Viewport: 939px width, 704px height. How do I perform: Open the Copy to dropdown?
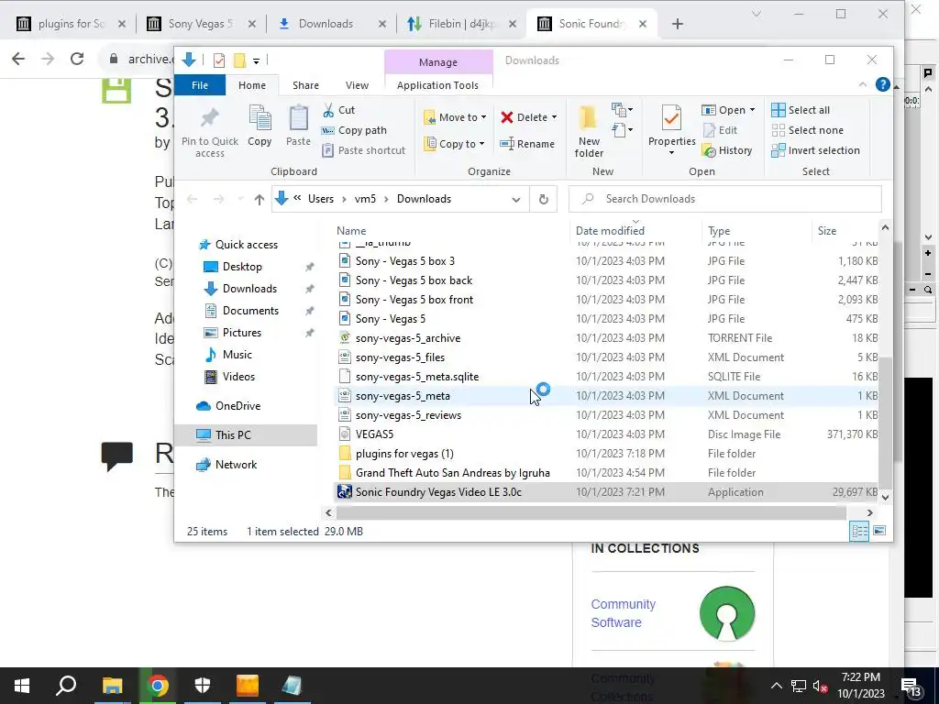(x=453, y=144)
